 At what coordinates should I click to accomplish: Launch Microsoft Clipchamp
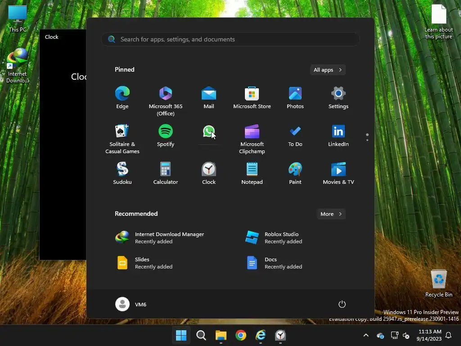point(252,139)
